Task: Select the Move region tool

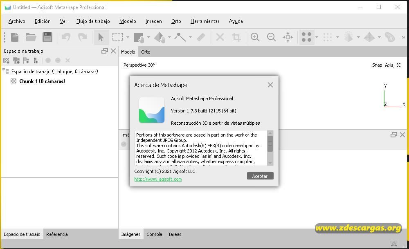Action: click(139, 37)
